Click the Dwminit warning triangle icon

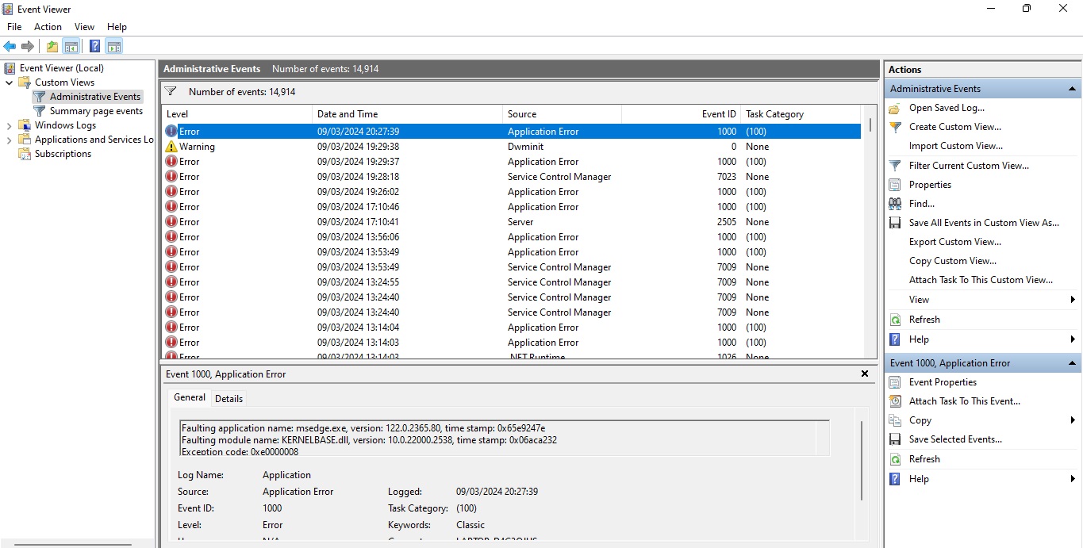coord(171,147)
